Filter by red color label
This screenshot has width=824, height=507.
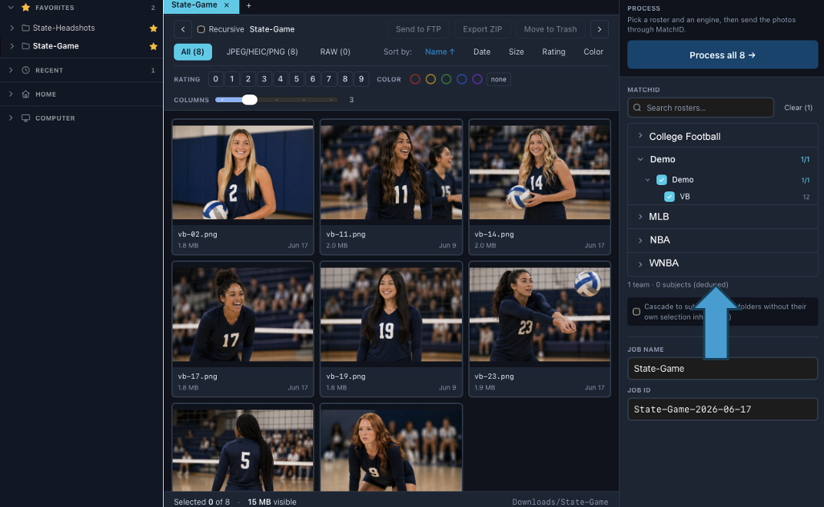415,79
